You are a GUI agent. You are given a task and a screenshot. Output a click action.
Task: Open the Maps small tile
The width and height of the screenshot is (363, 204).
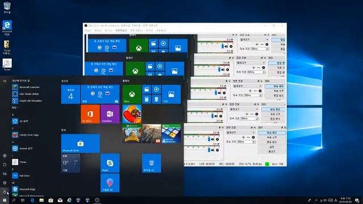pyautogui.click(x=157, y=99)
